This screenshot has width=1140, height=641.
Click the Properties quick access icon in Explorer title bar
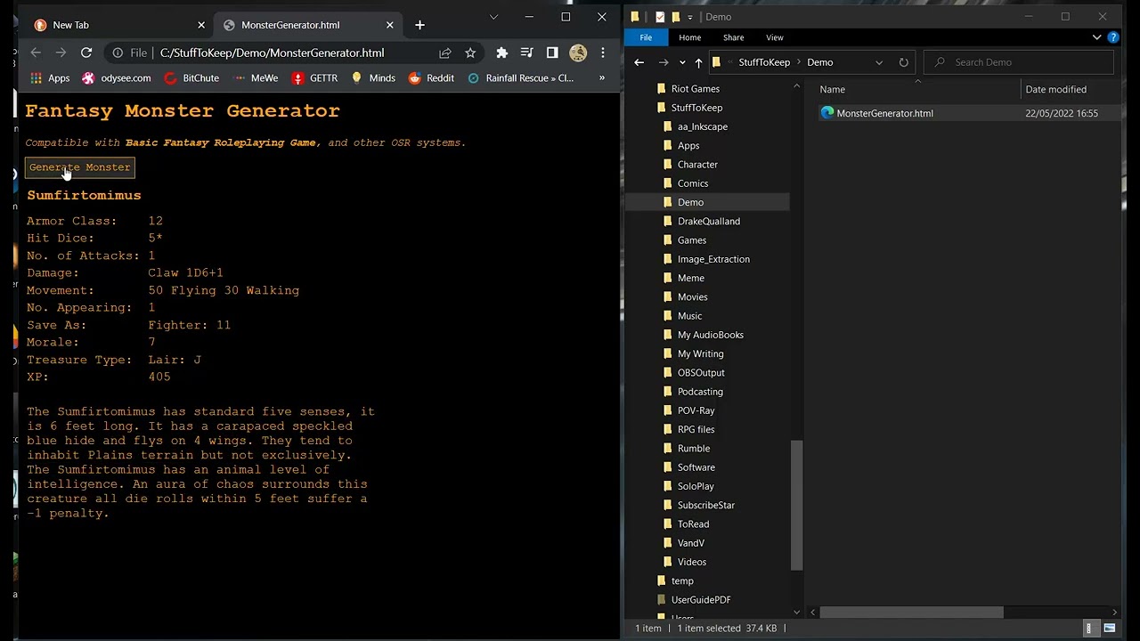[660, 17]
